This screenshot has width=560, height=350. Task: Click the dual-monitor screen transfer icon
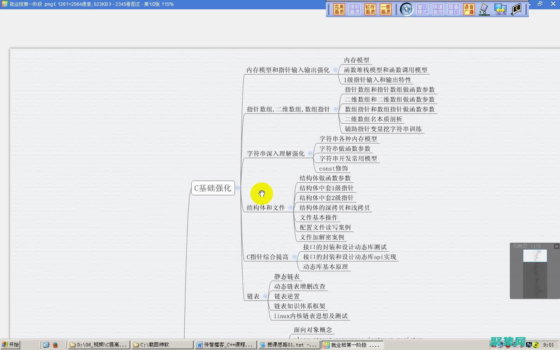[x=500, y=9]
